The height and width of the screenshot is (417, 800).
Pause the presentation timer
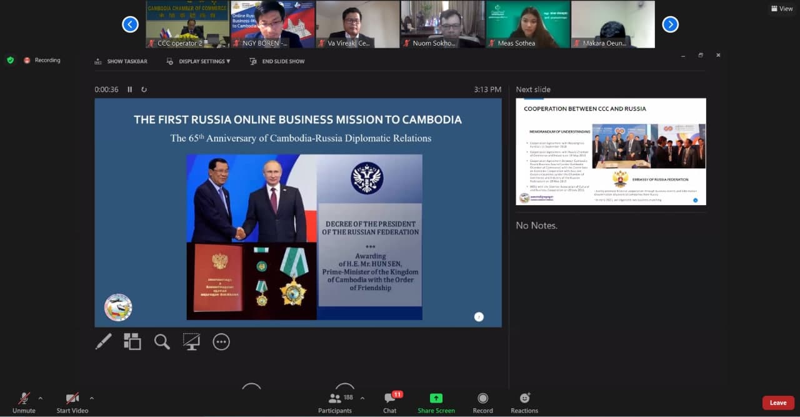pos(130,89)
